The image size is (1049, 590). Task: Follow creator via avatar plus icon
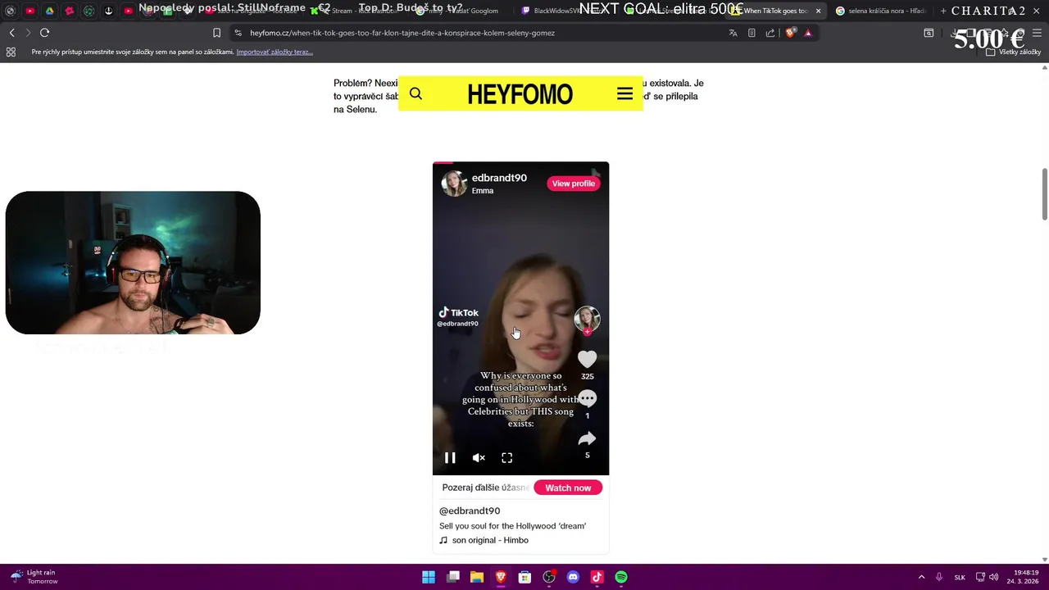tap(587, 332)
